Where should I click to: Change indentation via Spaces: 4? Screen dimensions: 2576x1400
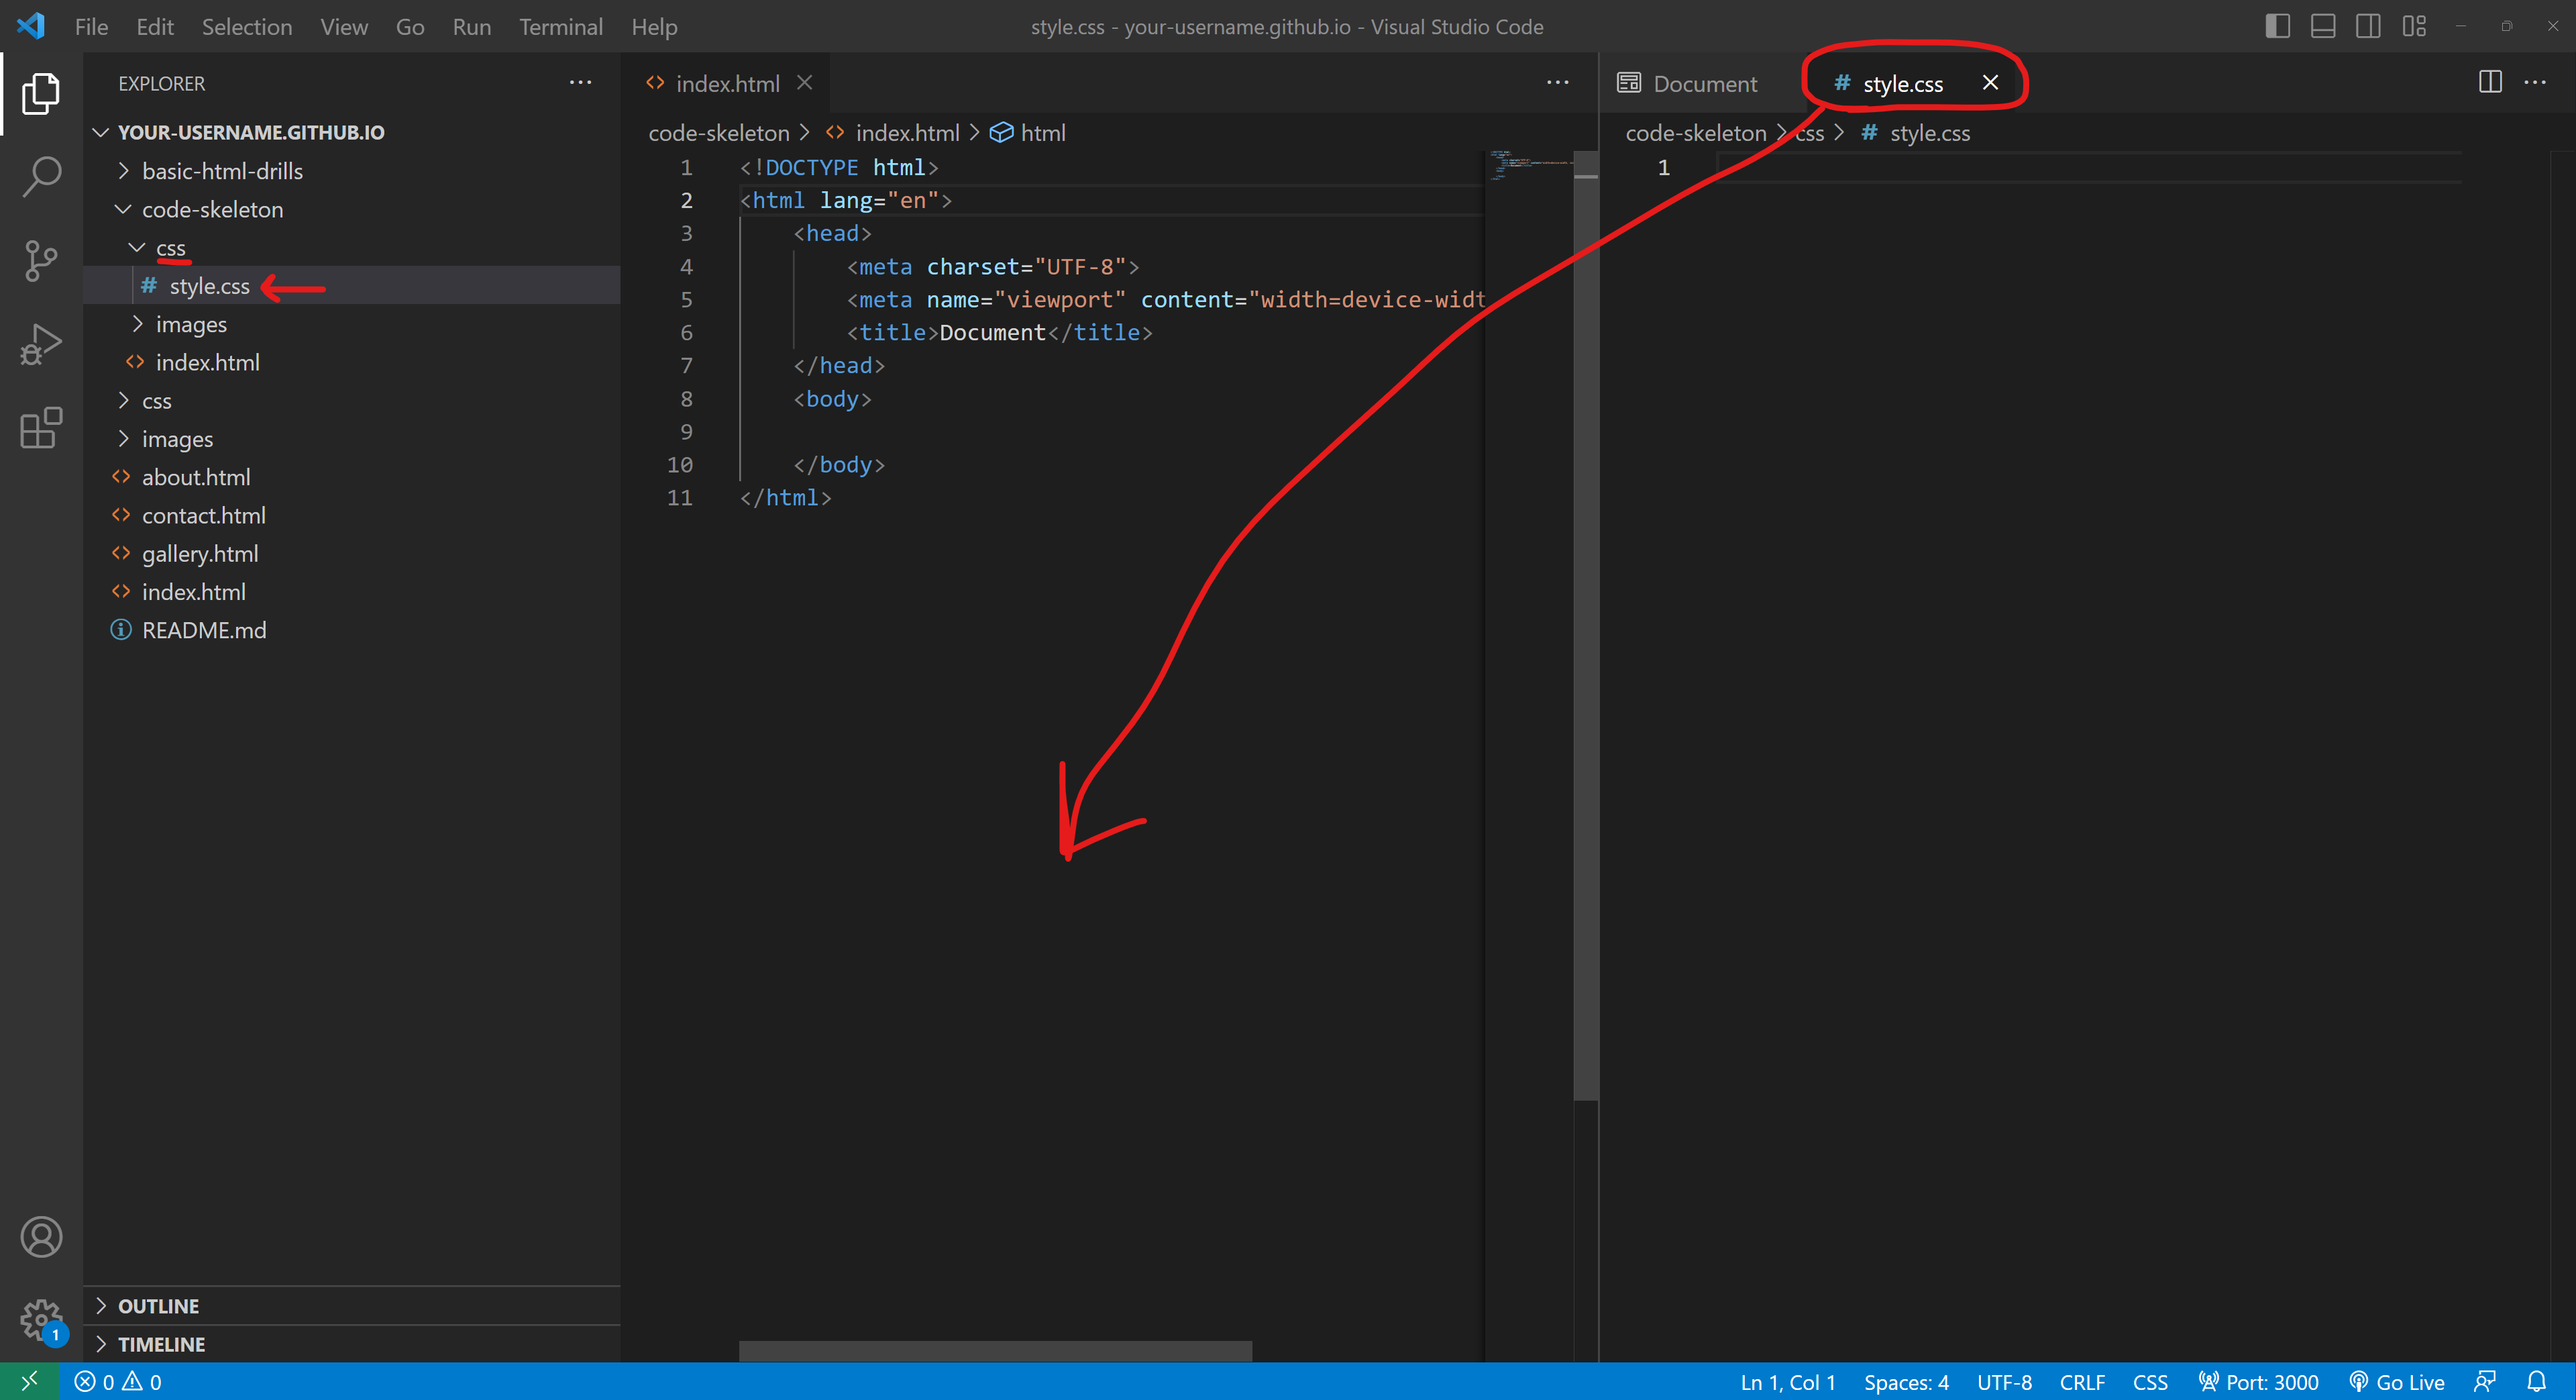tap(1905, 1382)
